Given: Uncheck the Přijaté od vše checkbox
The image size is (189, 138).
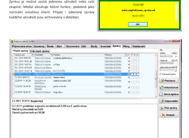Looking at the screenshot, I should tap(176, 60).
